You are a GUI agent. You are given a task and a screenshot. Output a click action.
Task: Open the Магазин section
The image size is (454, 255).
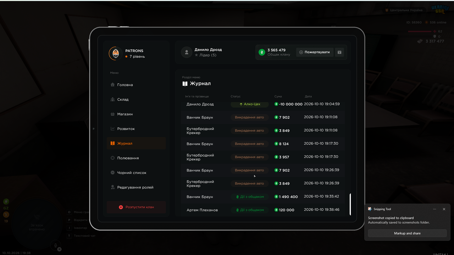pyautogui.click(x=136, y=114)
